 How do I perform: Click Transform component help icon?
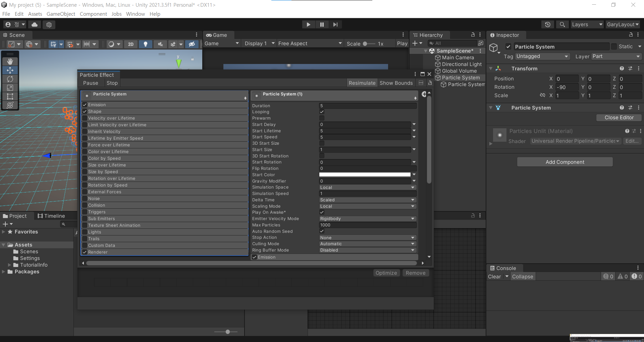point(622,68)
